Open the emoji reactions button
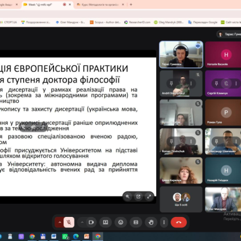Viewport: 241px width, 241px height. [x=120, y=222]
